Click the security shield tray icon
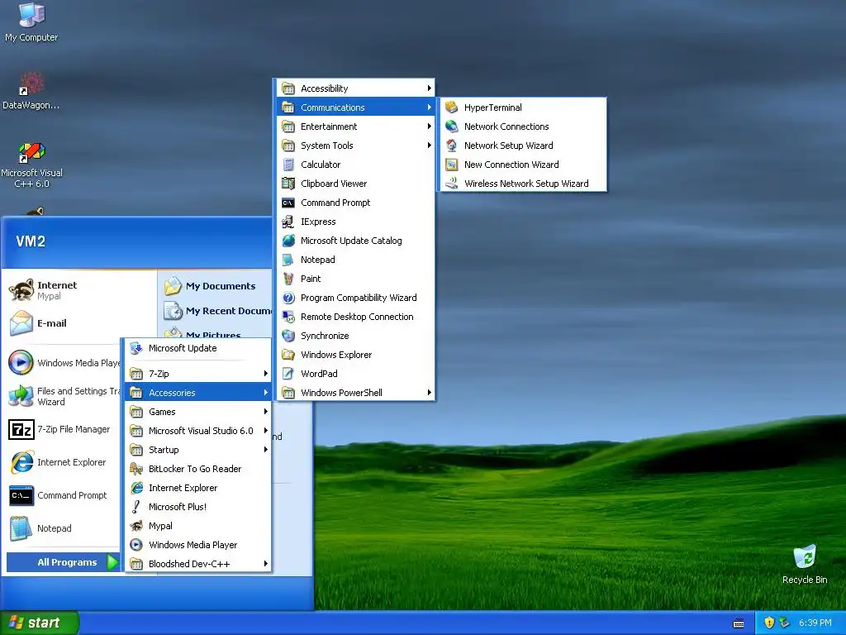 point(769,623)
